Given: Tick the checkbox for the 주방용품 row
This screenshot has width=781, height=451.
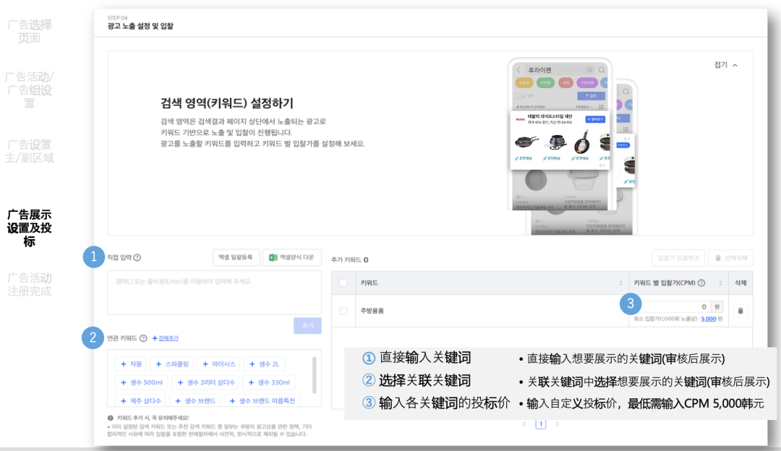Looking at the screenshot, I should click(x=343, y=311).
